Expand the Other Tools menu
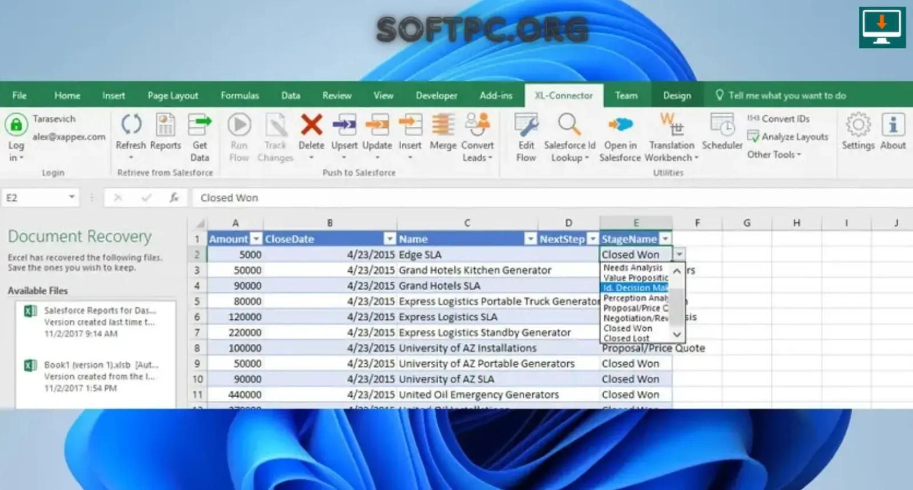 click(x=774, y=154)
